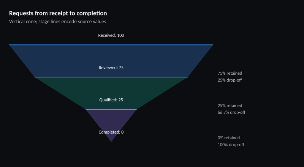Click the '0% retained' annotation
The width and height of the screenshot is (304, 167).
coord(229,138)
